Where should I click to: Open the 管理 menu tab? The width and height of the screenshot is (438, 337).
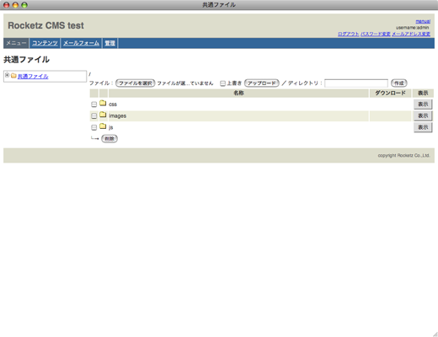coord(109,43)
